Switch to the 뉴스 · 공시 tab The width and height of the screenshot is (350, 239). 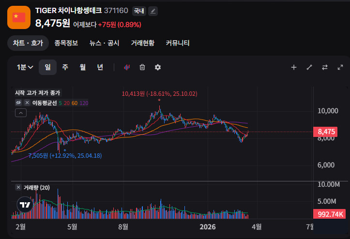tap(104, 43)
